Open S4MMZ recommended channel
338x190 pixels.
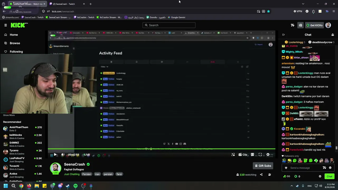(22, 144)
